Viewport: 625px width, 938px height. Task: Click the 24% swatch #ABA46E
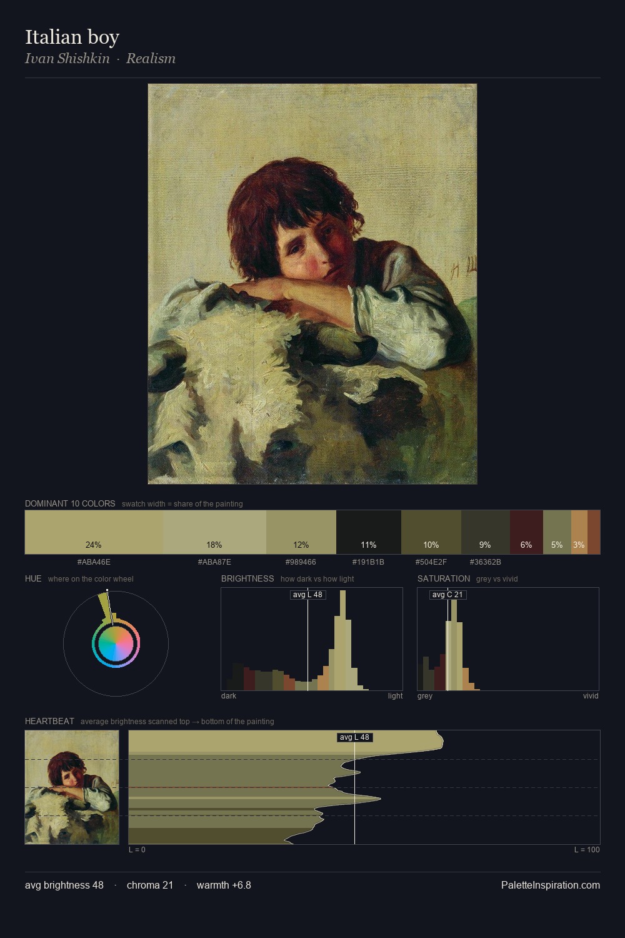pyautogui.click(x=94, y=532)
